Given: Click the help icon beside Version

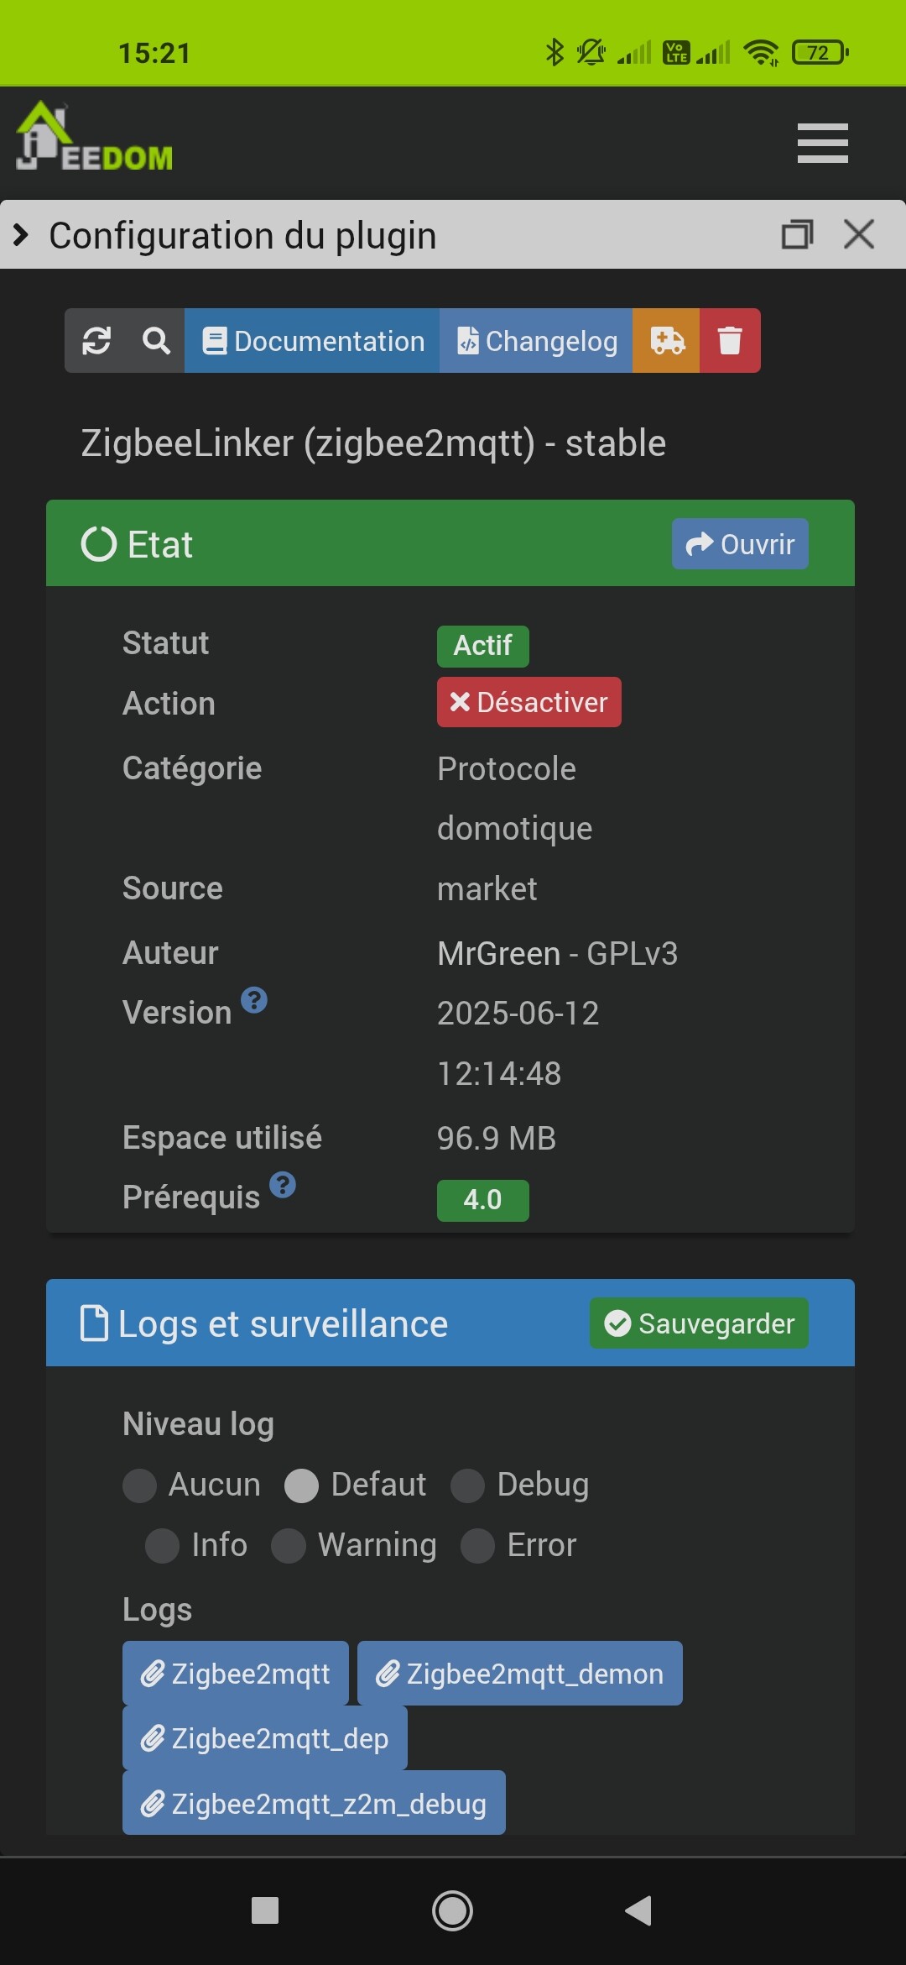Looking at the screenshot, I should (x=254, y=1000).
